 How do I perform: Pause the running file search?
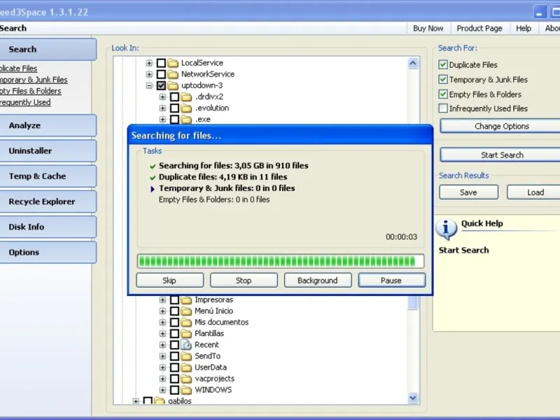pos(391,281)
